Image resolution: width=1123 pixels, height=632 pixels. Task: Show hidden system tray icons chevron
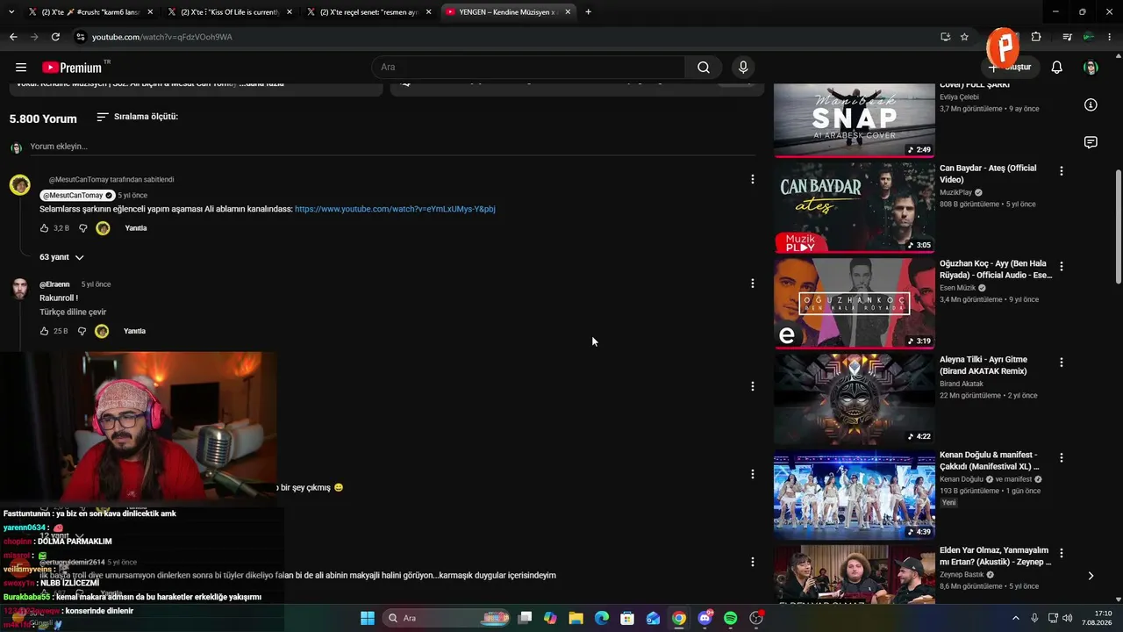coord(1016,618)
